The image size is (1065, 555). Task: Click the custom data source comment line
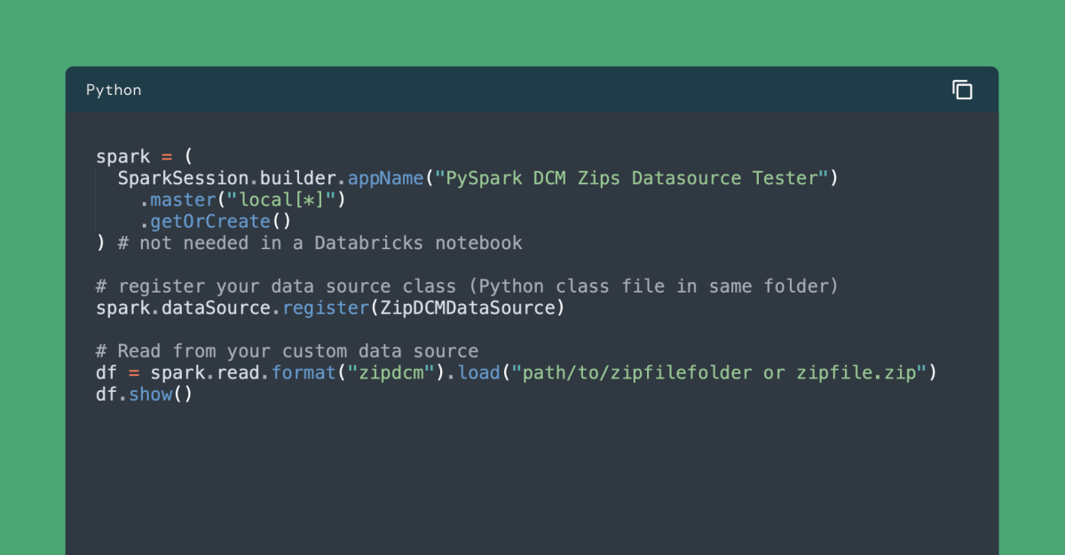pos(288,351)
